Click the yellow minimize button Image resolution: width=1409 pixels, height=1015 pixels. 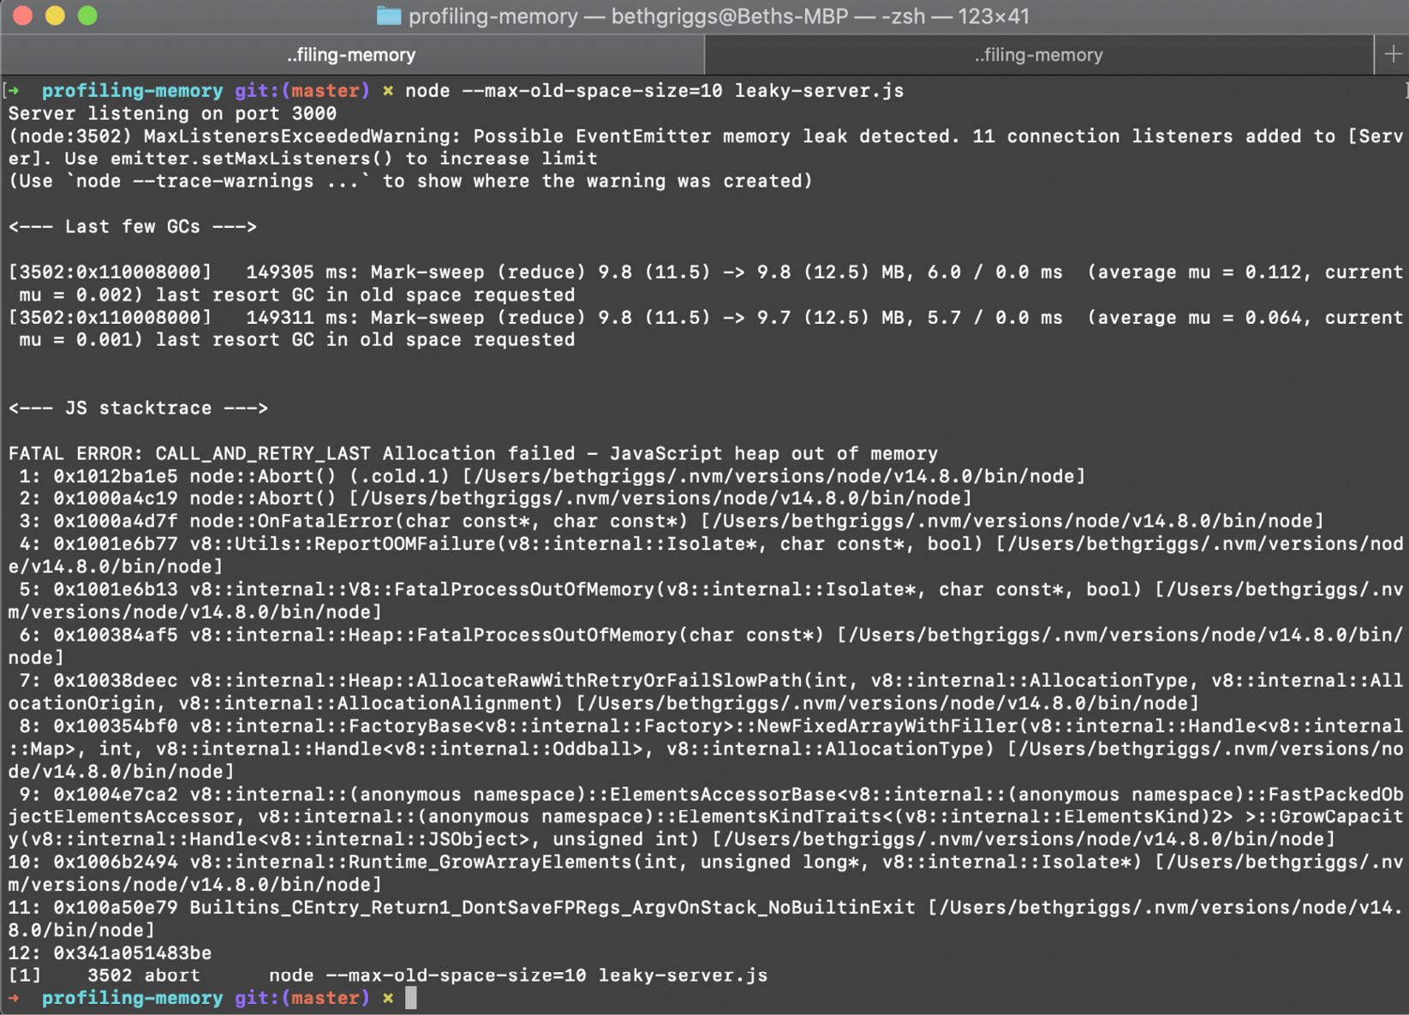pyautogui.click(x=53, y=15)
